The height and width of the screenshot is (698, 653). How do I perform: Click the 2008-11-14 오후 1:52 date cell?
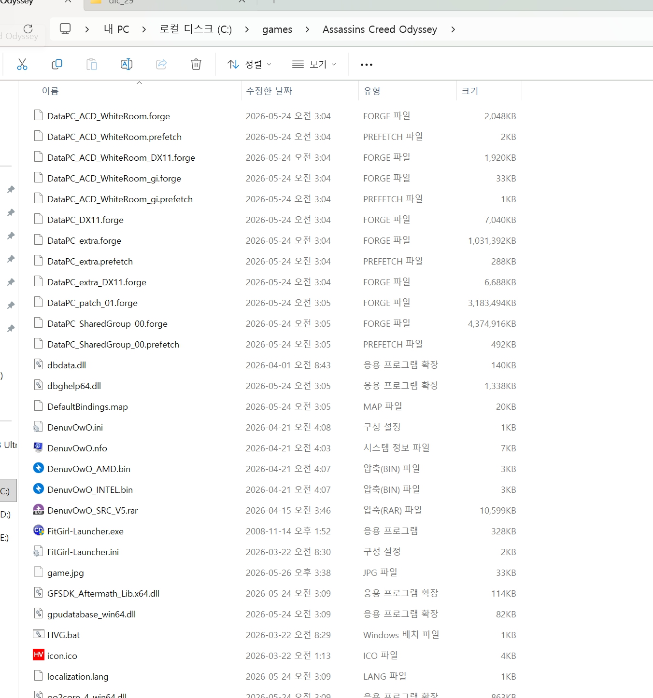[288, 531]
